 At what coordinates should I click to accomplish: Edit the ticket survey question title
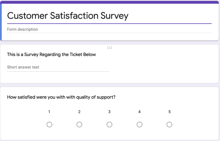[51, 54]
